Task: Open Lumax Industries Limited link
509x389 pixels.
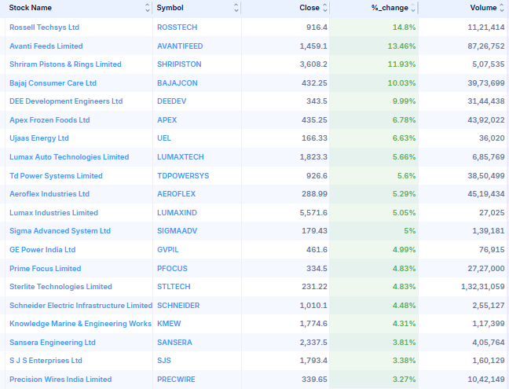Action: (x=53, y=213)
